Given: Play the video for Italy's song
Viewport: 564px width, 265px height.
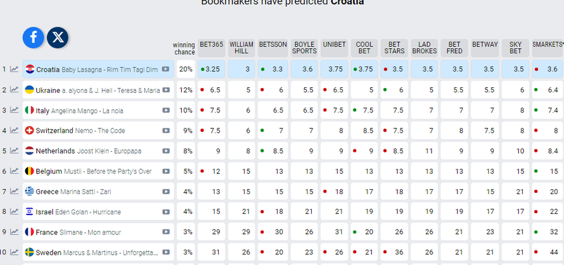Looking at the screenshot, I should 165,110.
